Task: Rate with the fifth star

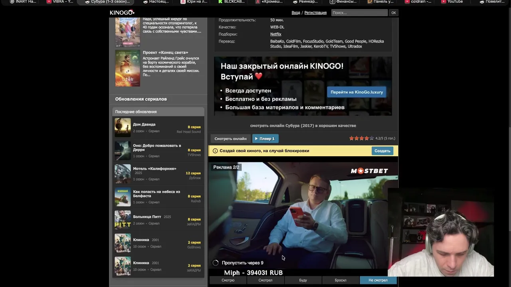Action: [371, 138]
